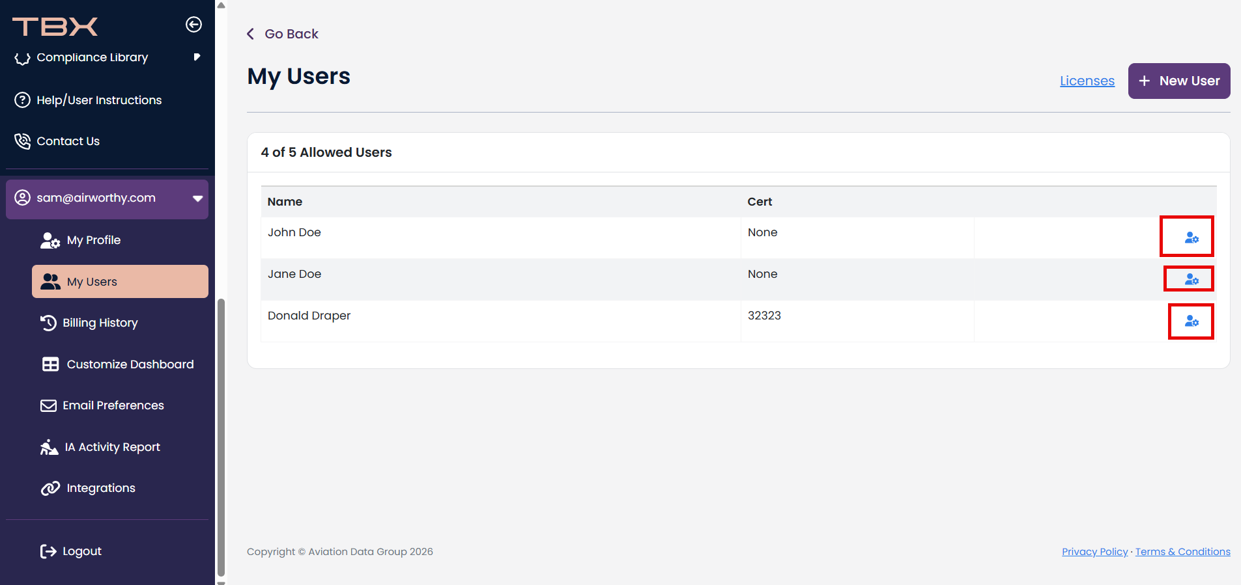This screenshot has height=585, width=1241.
Task: Open the Privacy Policy link
Action: (x=1094, y=552)
